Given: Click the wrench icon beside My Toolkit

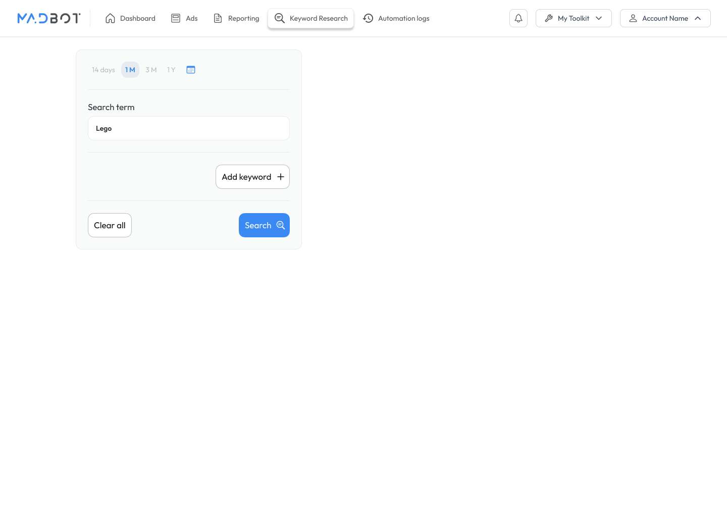Looking at the screenshot, I should click(x=549, y=18).
